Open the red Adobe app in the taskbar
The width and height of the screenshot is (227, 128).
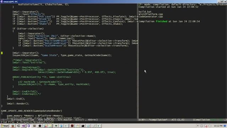[72, 126]
